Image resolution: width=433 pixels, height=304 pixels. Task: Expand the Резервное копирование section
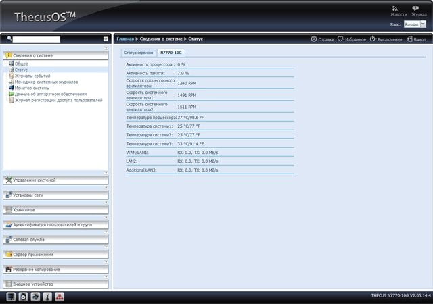tap(55, 270)
